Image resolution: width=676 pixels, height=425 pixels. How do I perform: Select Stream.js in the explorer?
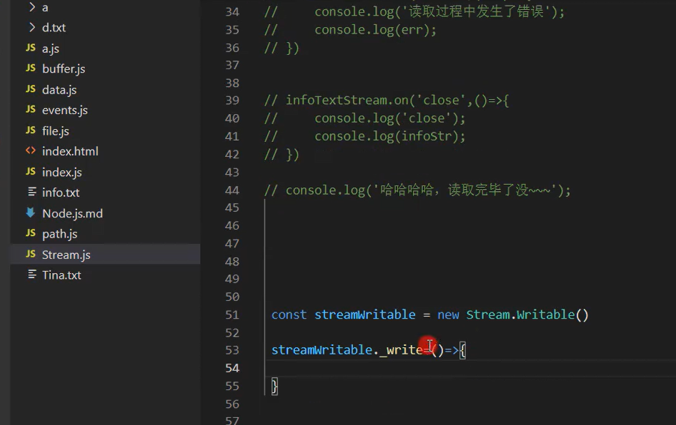66,254
